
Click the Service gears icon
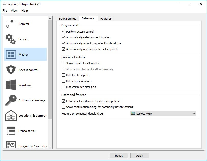[10, 39]
